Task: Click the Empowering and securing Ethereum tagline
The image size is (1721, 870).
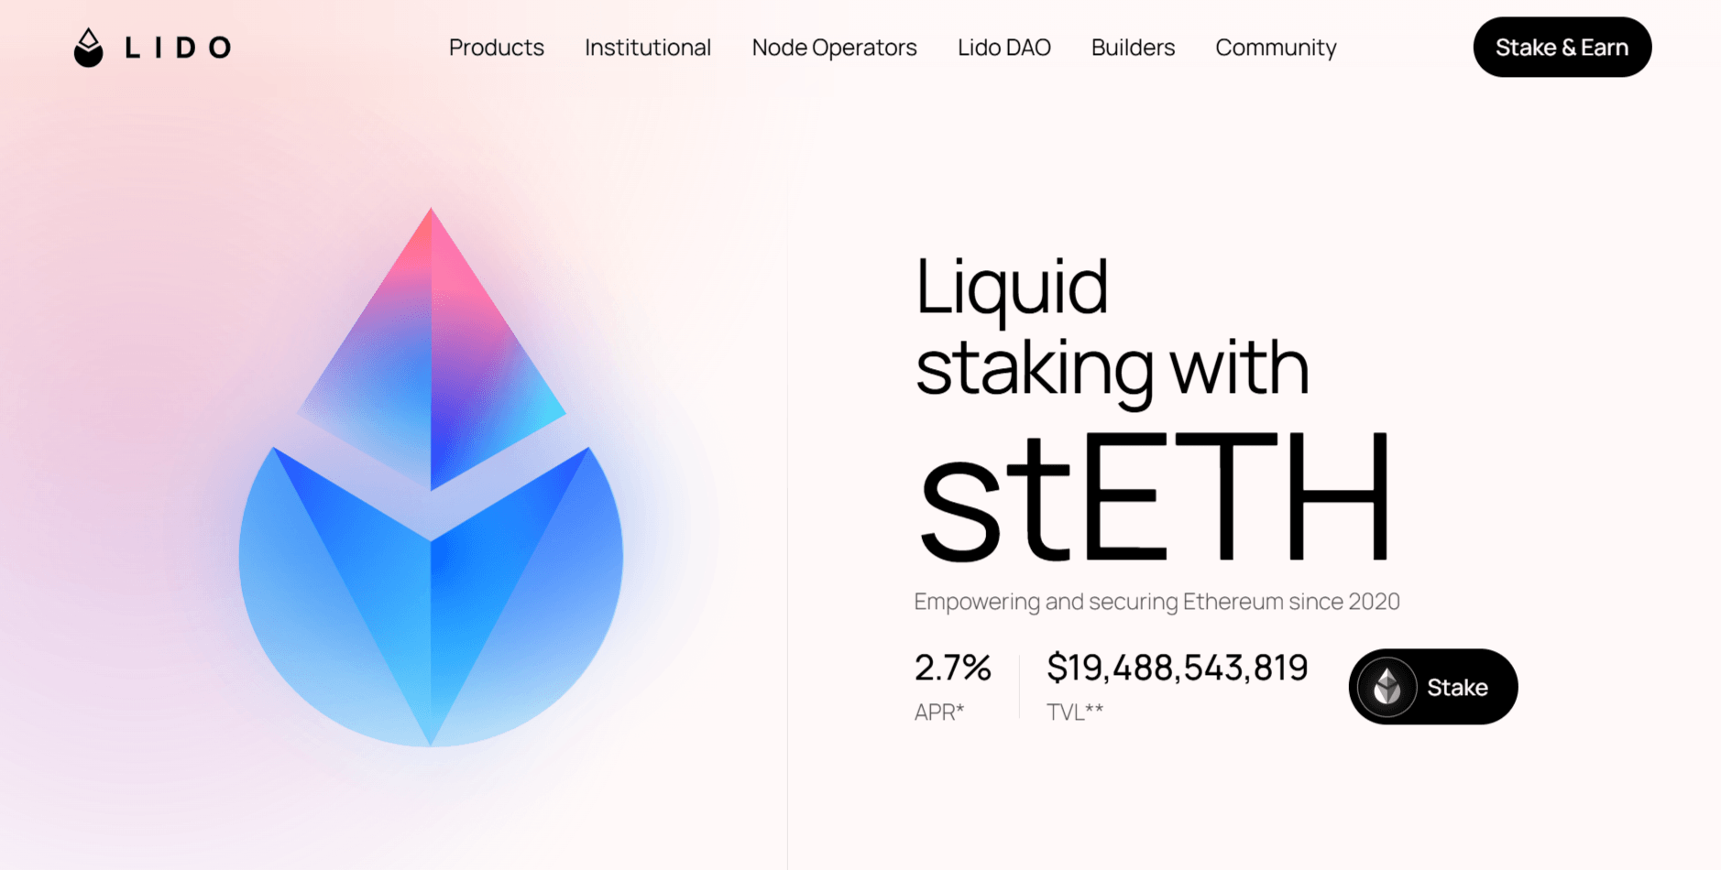Action: [1156, 602]
